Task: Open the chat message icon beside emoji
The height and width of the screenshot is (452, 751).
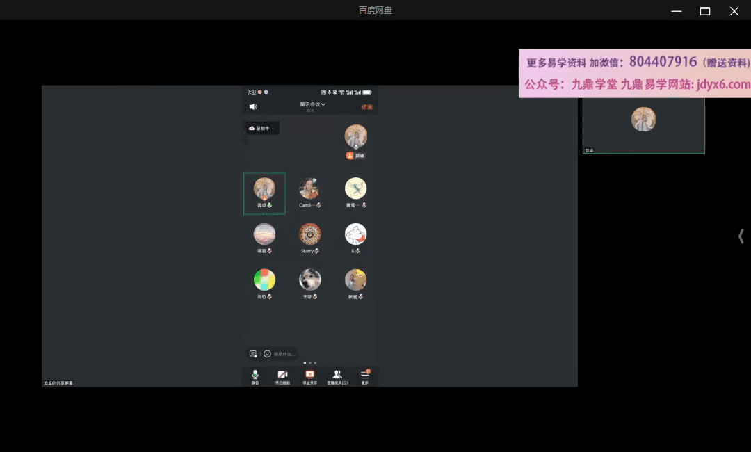Action: 253,354
